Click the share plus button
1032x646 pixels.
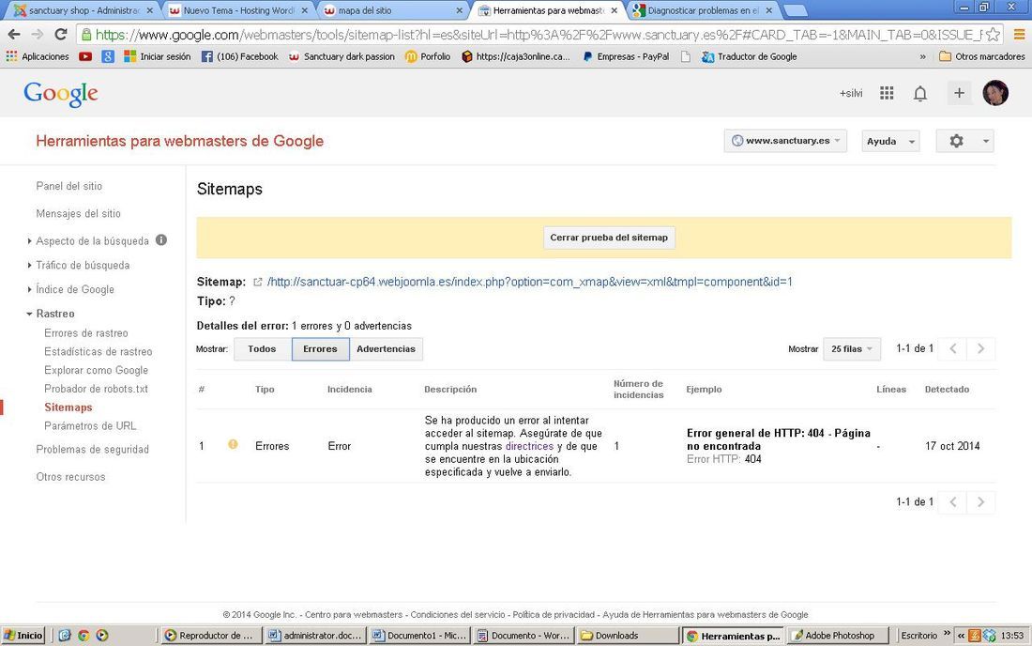[959, 94]
